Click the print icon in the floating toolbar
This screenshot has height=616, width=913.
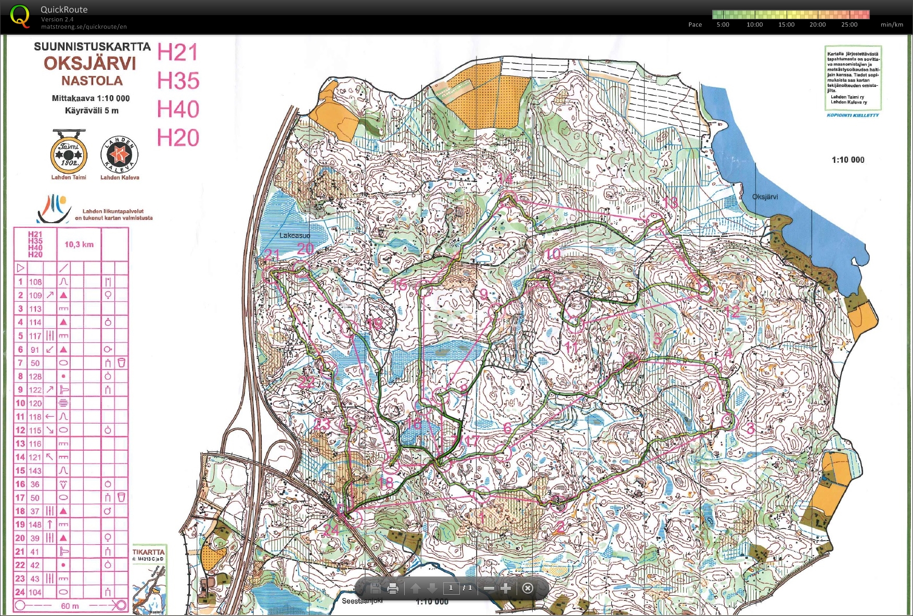click(x=393, y=588)
